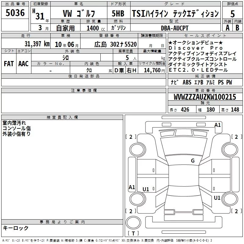Select ダイナミックライトアシスト line
Image resolution: width=244 pixels, height=244 pixels.
click(x=198, y=64)
